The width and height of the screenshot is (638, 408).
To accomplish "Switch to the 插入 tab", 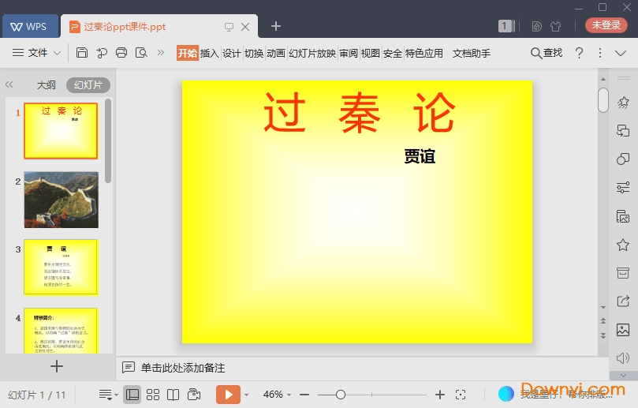I will click(210, 53).
